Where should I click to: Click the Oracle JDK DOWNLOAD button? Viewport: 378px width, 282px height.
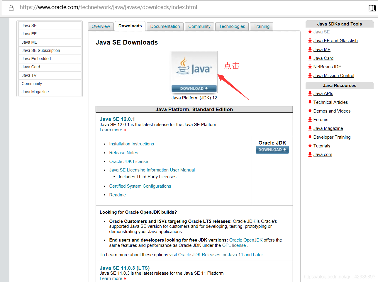coord(272,150)
